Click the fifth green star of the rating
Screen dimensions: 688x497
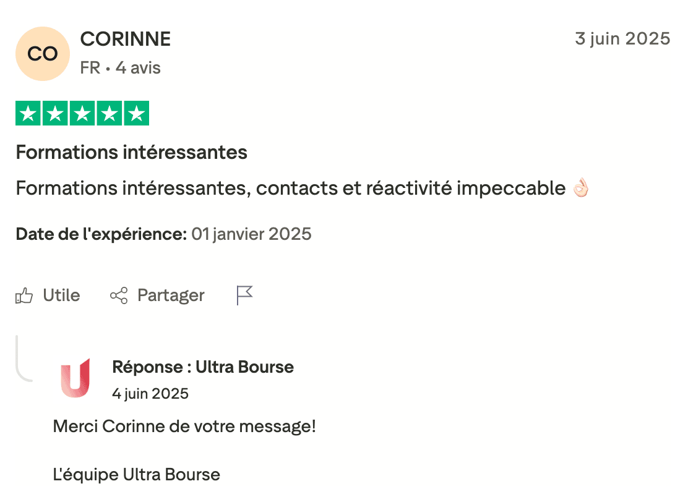(136, 114)
